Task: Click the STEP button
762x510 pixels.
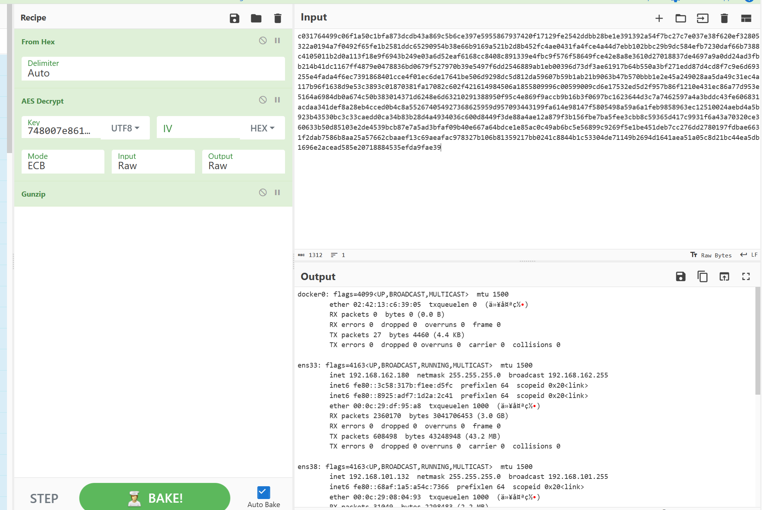Action: coord(44,498)
